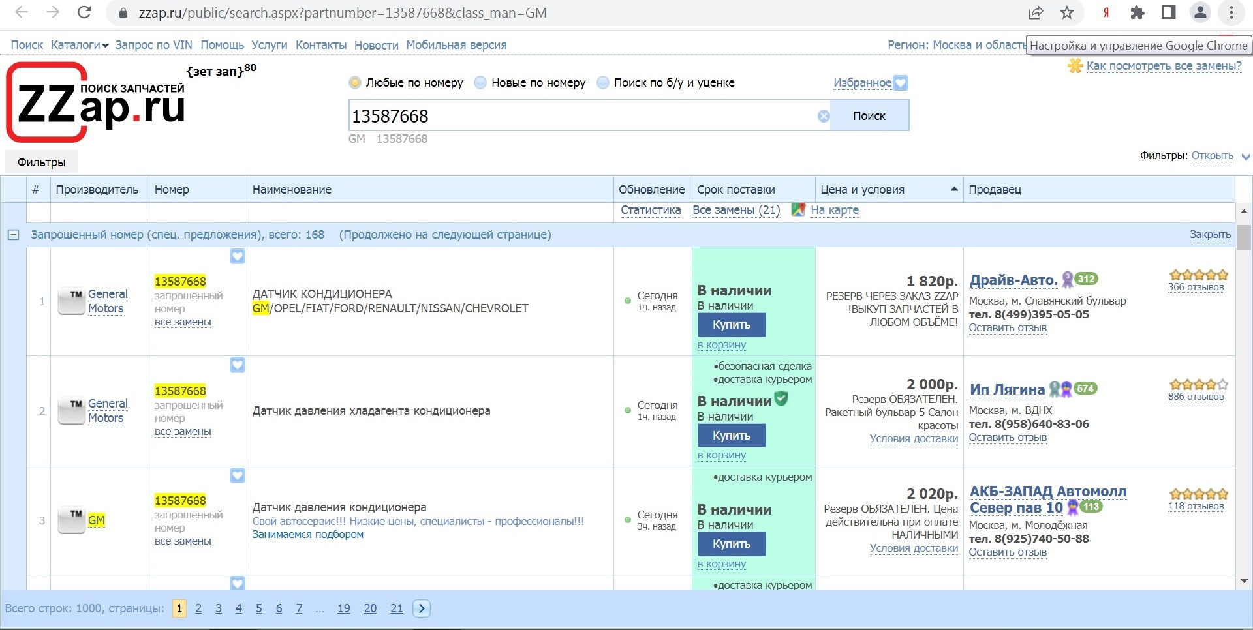
Task: Click the Поиск search button
Action: pos(869,116)
